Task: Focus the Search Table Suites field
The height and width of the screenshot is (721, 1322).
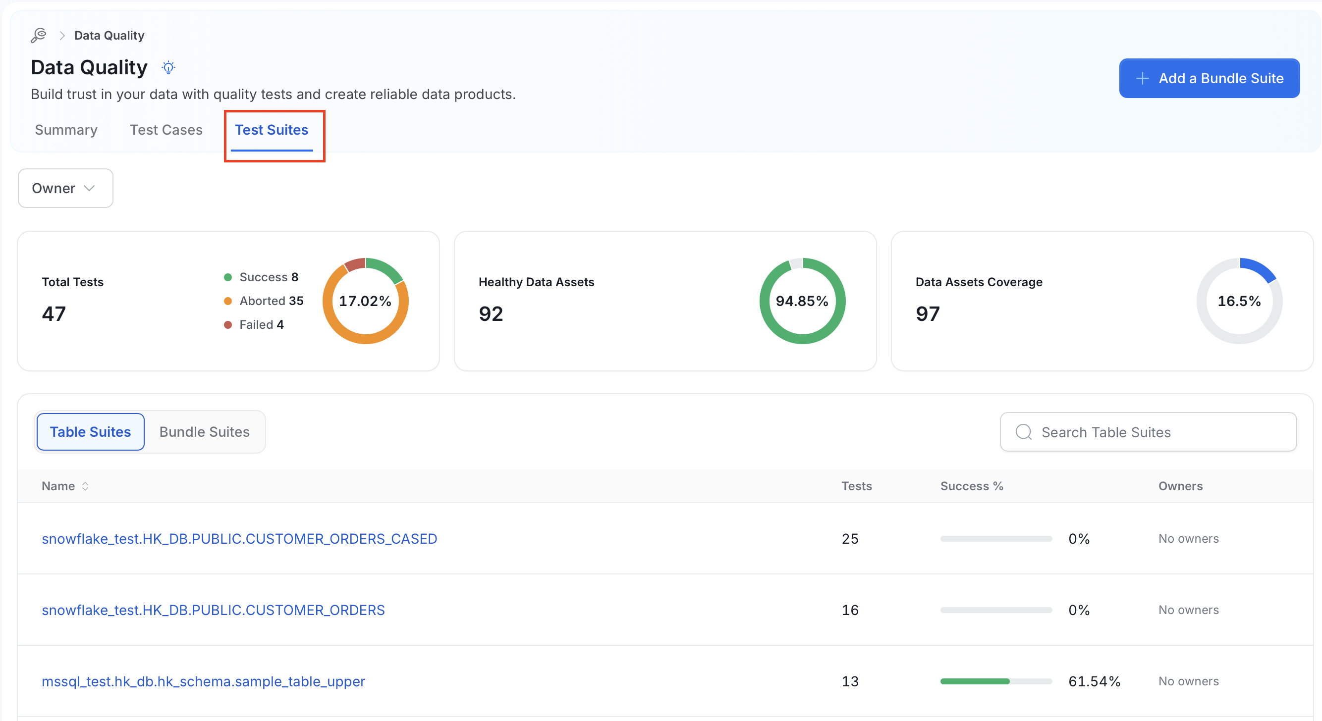Action: [x=1148, y=432]
